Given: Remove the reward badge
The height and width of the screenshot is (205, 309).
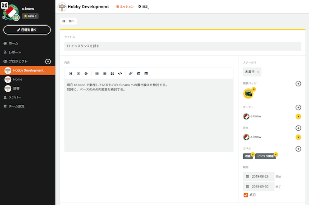Looking at the screenshot, I should (254, 89).
